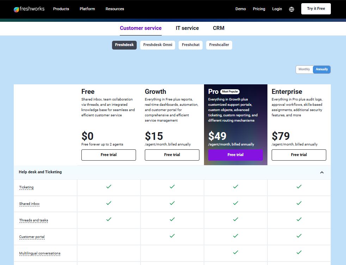Open the Platform menu
346x265 pixels.
(87, 9)
